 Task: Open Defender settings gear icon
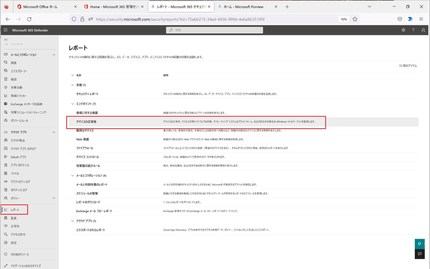click(403, 30)
